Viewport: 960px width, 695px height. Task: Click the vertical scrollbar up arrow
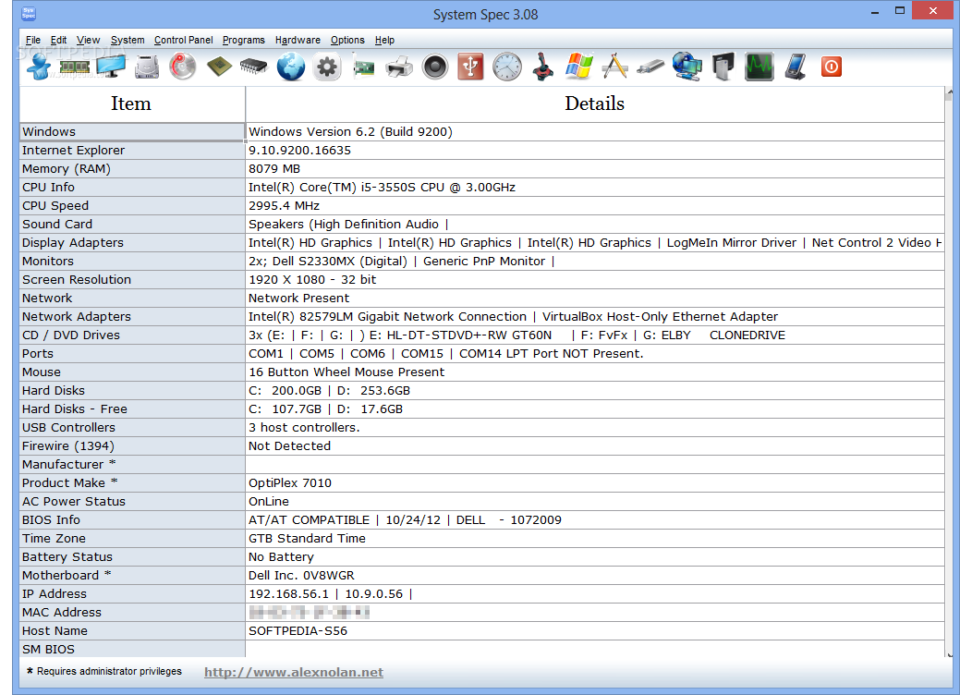(x=950, y=91)
